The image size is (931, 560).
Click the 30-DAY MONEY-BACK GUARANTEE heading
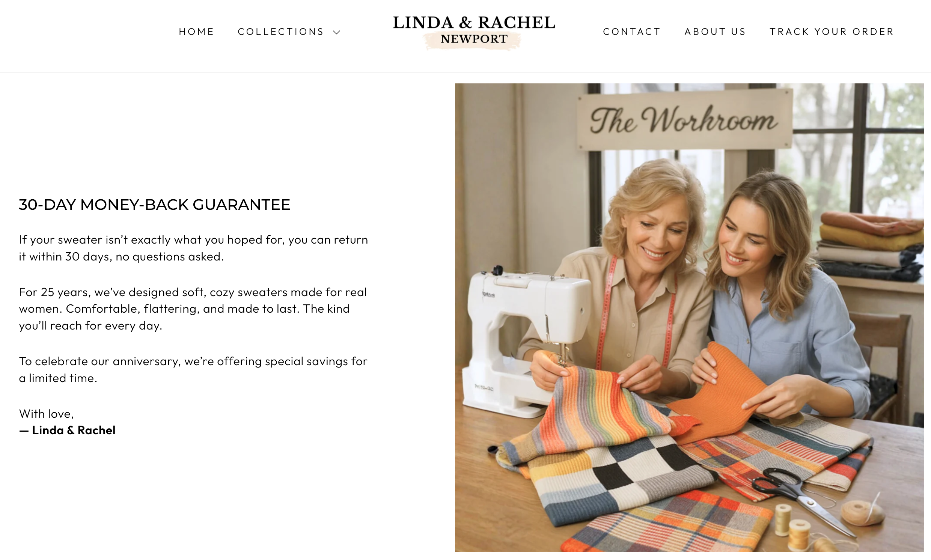[x=154, y=205]
